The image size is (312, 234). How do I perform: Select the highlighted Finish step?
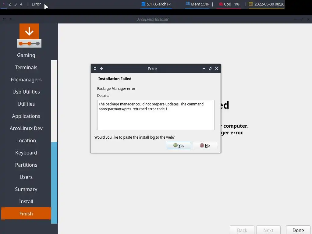pos(26,214)
